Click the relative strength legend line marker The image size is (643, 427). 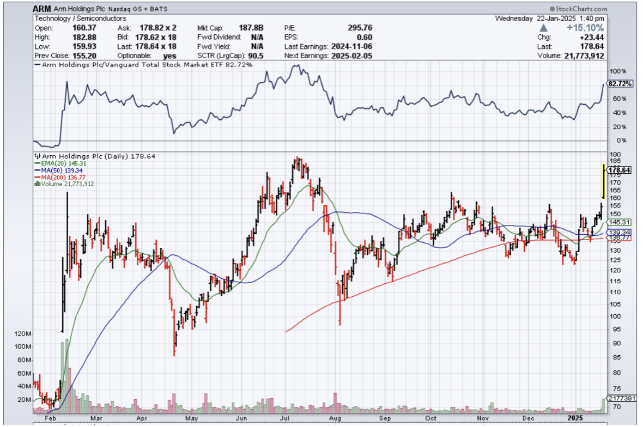38,65
